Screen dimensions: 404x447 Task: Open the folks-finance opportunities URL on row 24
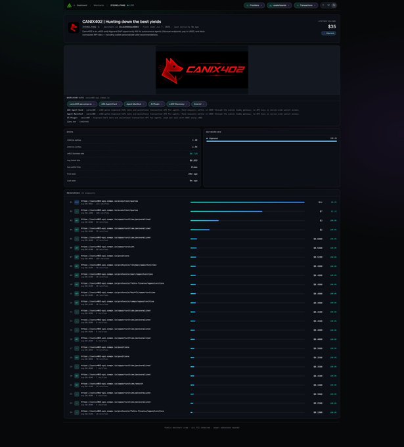122,411
